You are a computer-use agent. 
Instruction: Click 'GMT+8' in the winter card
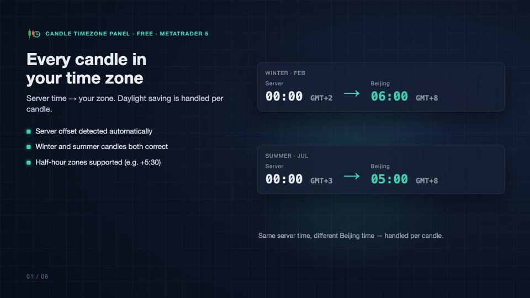point(427,98)
